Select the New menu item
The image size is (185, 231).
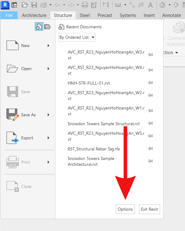pyautogui.click(x=25, y=46)
